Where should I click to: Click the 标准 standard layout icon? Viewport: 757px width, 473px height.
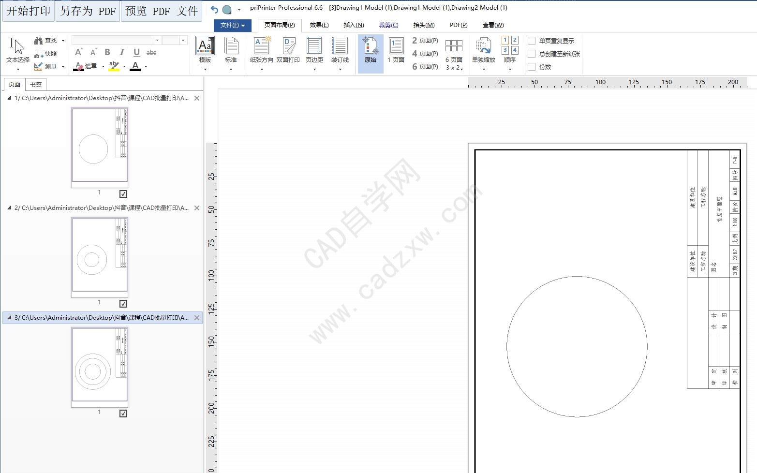pos(231,54)
